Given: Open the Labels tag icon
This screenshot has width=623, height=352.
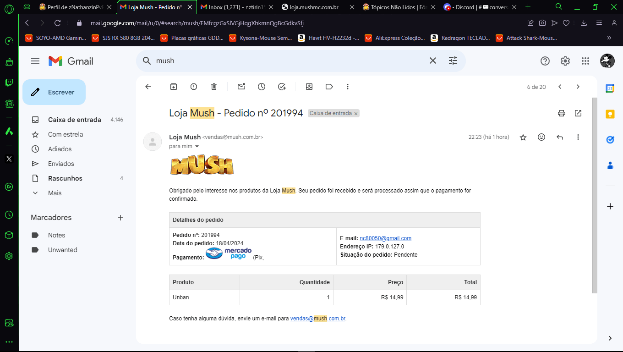Looking at the screenshot, I should (329, 87).
